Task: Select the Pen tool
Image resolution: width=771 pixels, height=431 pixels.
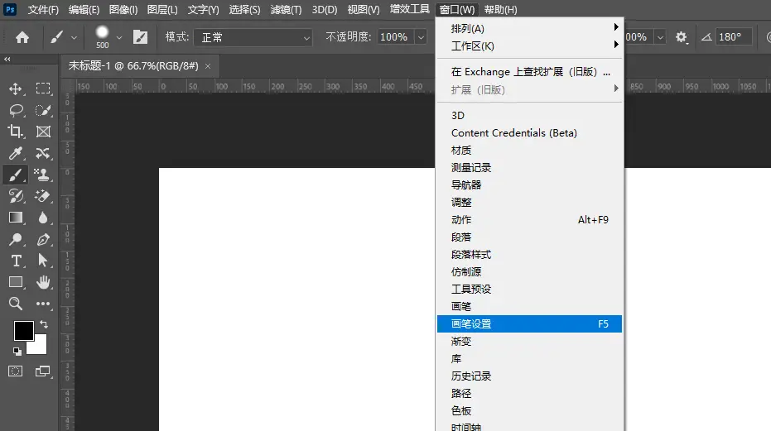Action: (x=43, y=239)
